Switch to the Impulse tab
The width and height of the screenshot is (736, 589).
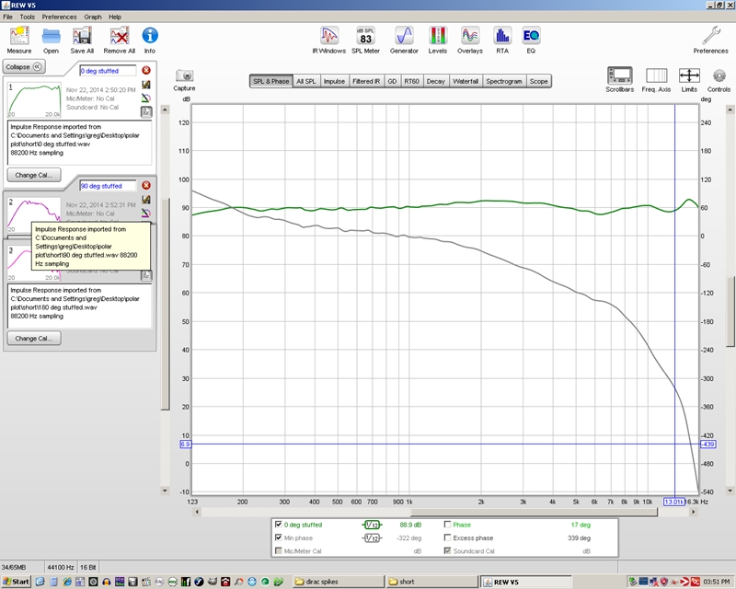click(x=334, y=81)
